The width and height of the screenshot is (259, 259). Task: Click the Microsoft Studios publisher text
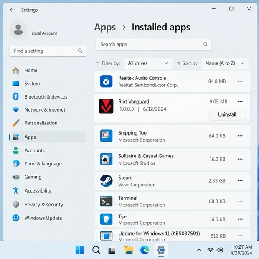tap(137, 163)
